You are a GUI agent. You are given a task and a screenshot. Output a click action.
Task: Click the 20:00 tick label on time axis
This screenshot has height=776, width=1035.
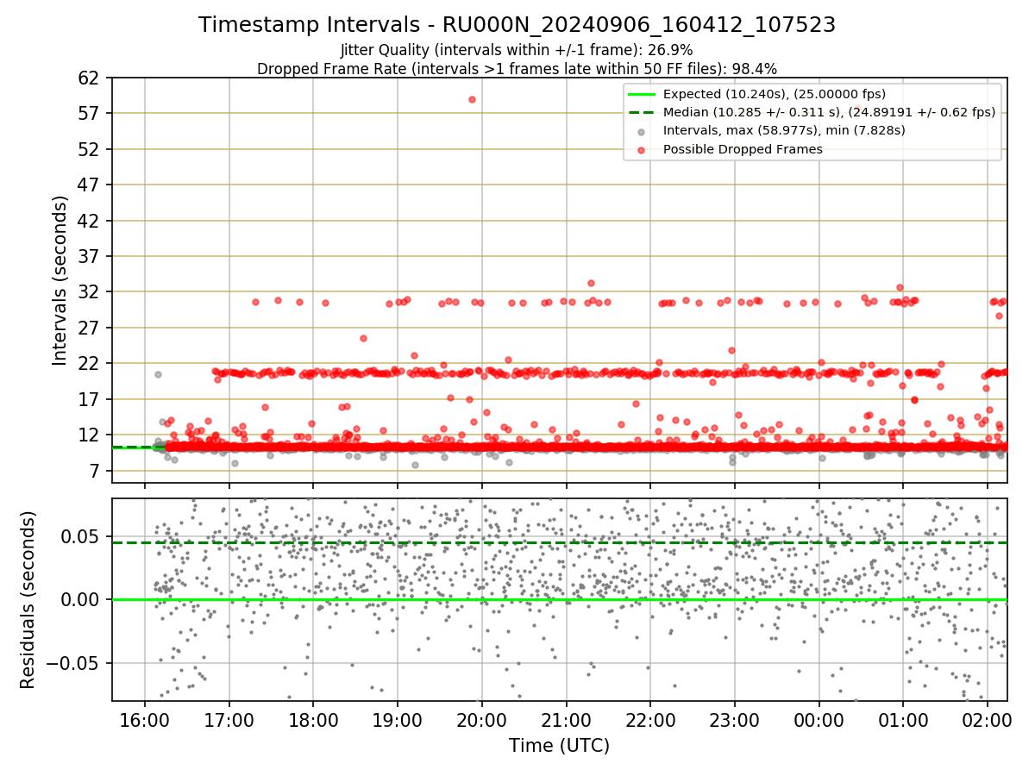pos(481,718)
